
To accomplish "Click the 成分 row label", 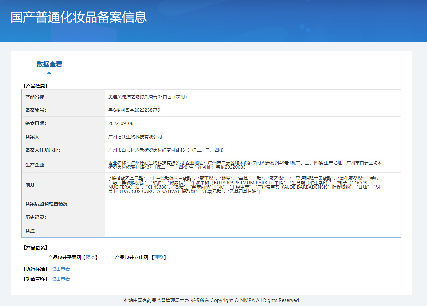I will 31,185.
